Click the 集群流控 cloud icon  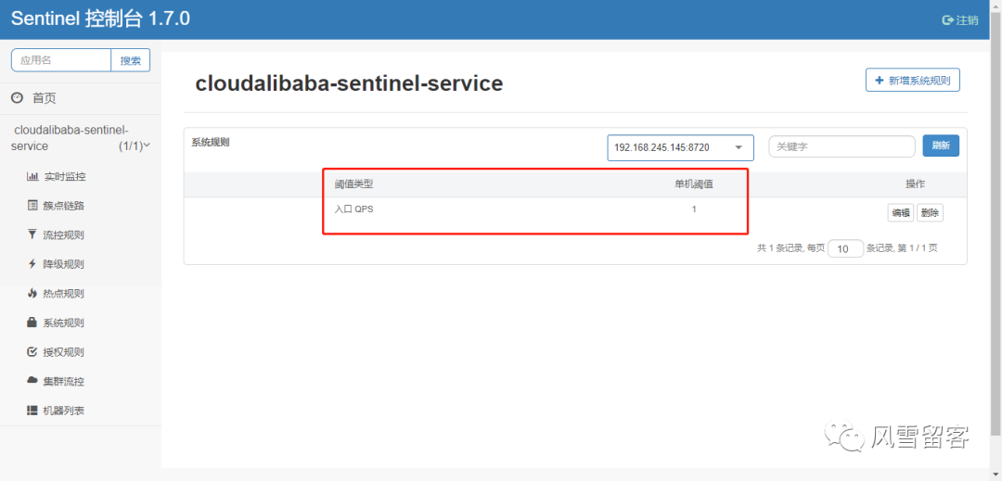point(32,381)
